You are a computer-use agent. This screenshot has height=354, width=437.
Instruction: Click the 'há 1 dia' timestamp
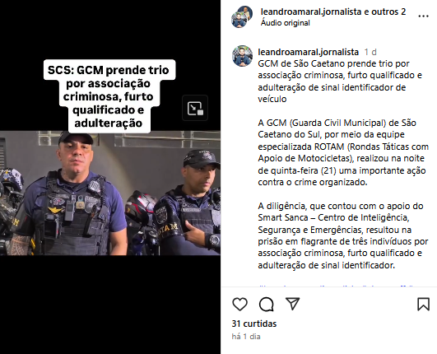click(246, 337)
